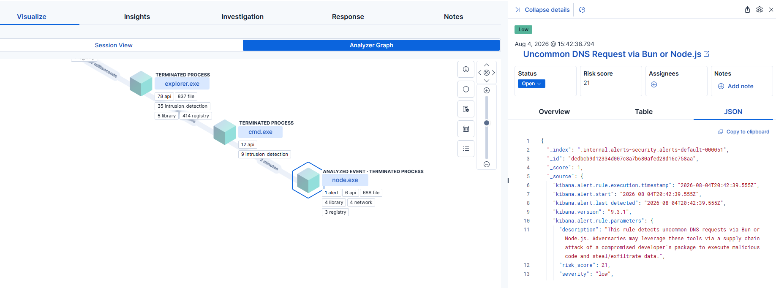This screenshot has height=288, width=776.
Task: Select the Session View toggle
Action: (114, 45)
